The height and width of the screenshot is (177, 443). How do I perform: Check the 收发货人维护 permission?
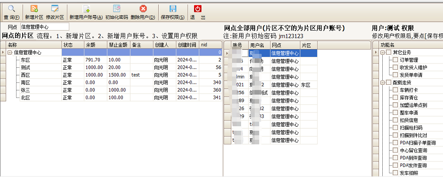click(395, 67)
